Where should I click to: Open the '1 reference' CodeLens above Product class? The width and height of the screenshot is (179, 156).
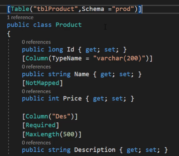pos(20,17)
